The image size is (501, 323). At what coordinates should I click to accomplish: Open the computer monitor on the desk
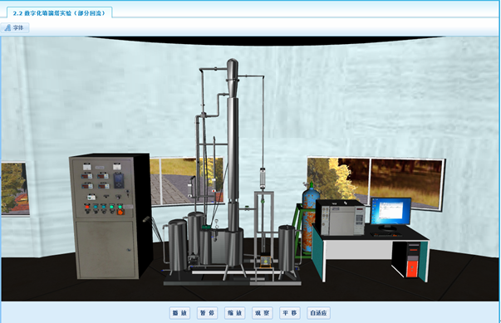390,212
